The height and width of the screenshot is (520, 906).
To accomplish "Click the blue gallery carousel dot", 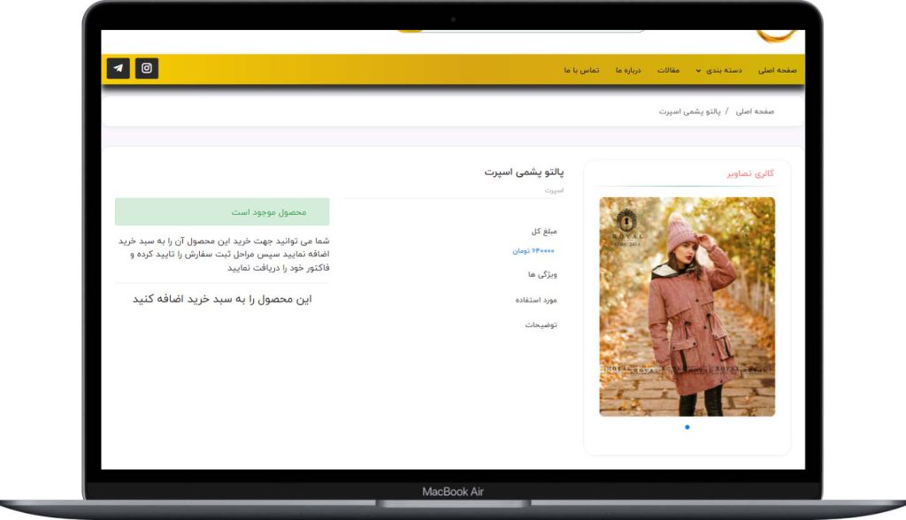I will point(687,427).
